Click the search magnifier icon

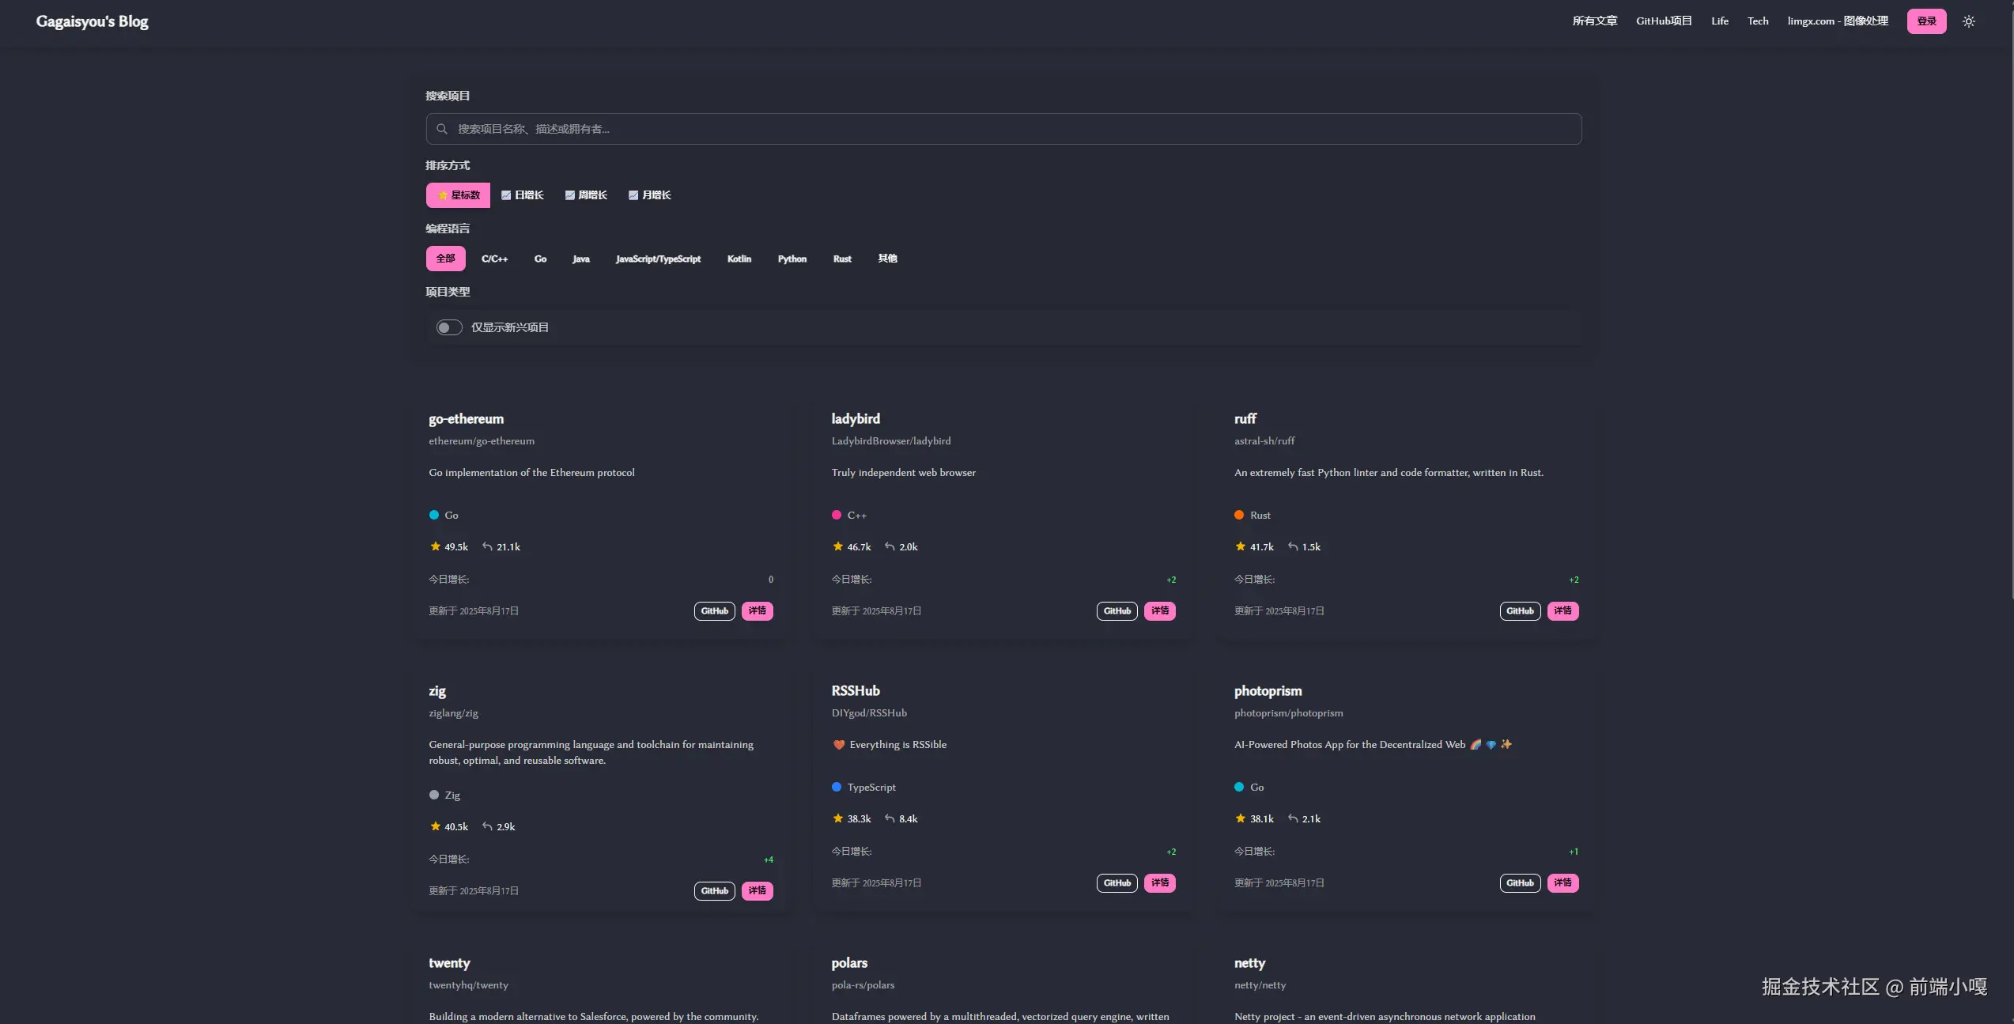442,129
